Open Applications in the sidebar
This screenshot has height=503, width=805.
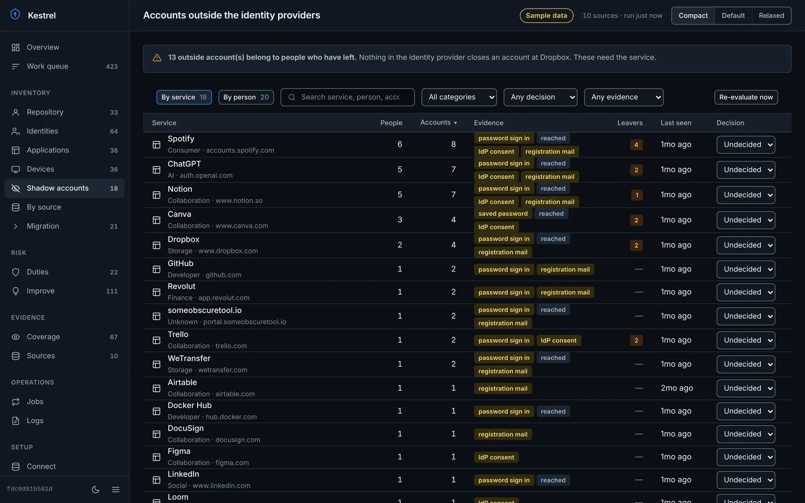[64, 150]
